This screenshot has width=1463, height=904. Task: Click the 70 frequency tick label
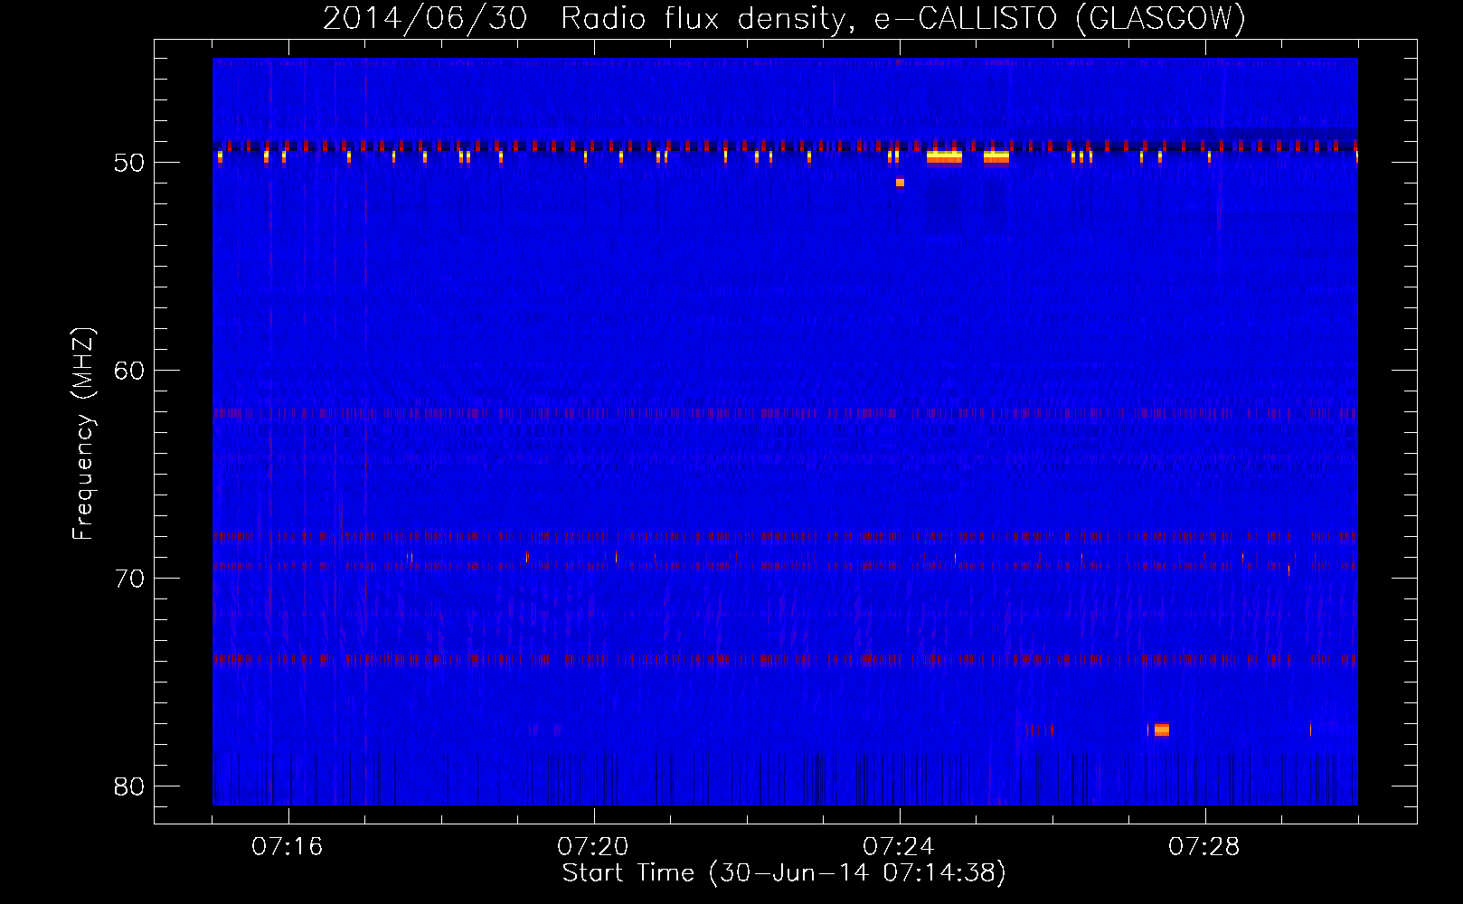pyautogui.click(x=129, y=579)
